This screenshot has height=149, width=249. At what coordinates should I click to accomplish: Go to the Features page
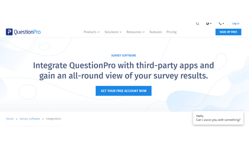pos(156,32)
